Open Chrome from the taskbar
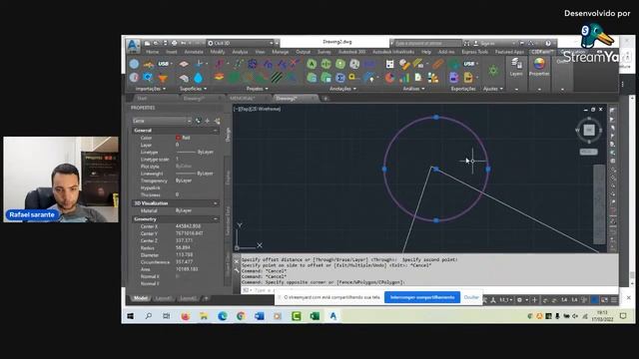Screen dimensions: 639x359 pos(241,316)
